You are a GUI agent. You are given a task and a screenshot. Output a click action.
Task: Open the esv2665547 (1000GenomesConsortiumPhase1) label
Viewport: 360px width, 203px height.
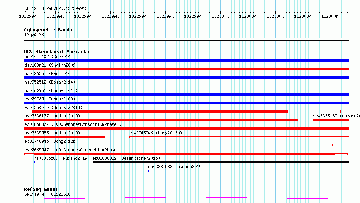(73, 150)
